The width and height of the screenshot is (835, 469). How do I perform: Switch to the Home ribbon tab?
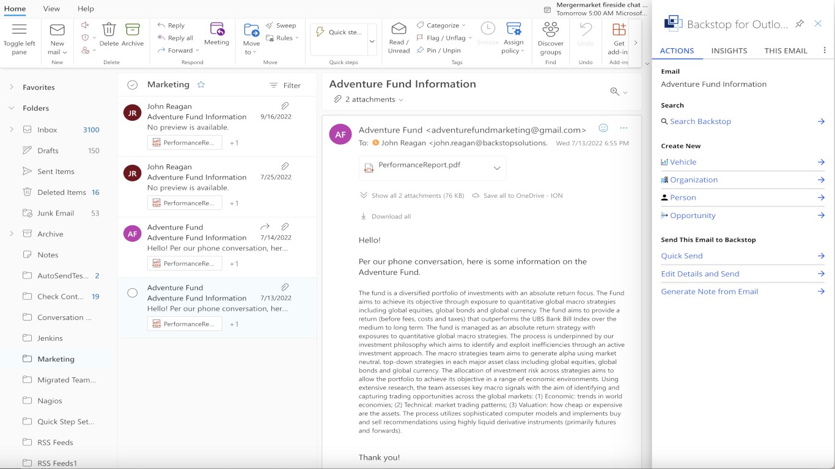click(x=15, y=9)
